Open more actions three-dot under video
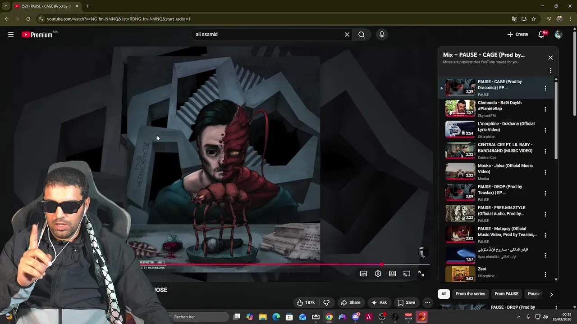Viewport: 577px width, 324px height. 428,302
